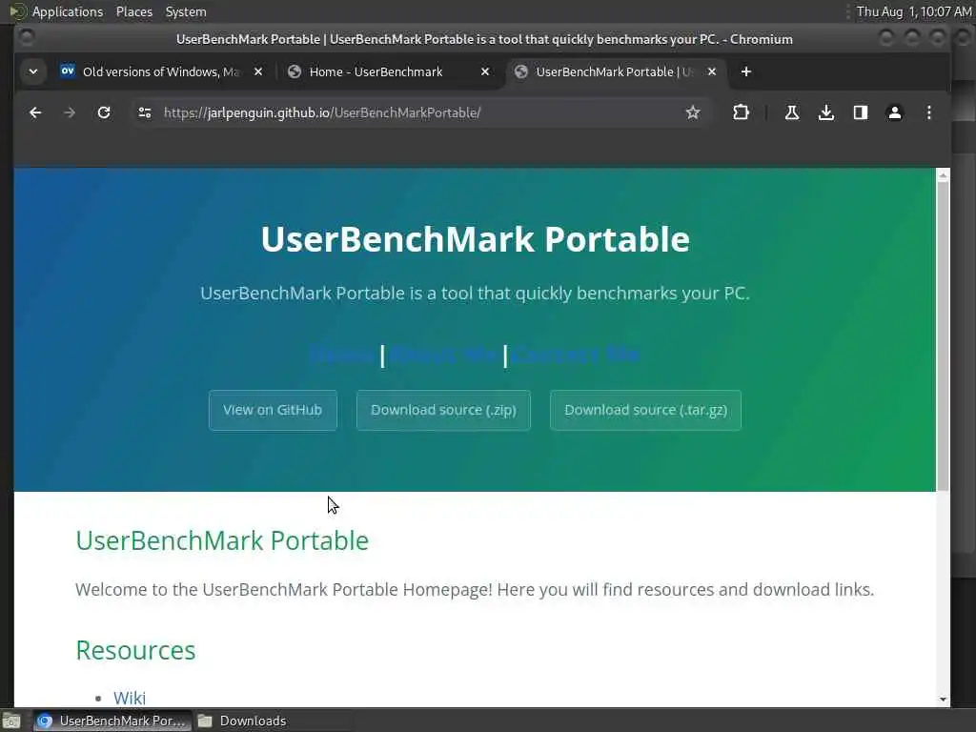
Task: Click the Welcome to the UserBenchMark paragraph
Action: (475, 589)
